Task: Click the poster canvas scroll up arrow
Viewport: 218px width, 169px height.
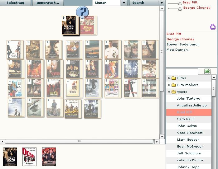Action: click(162, 9)
